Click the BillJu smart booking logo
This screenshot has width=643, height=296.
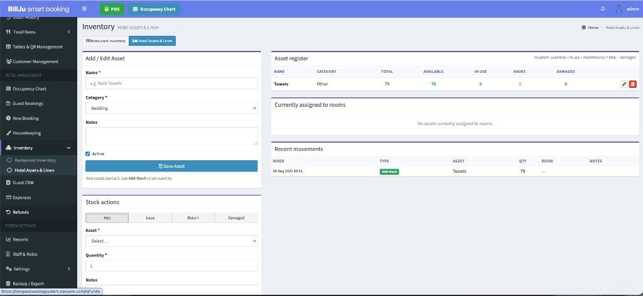tap(38, 9)
